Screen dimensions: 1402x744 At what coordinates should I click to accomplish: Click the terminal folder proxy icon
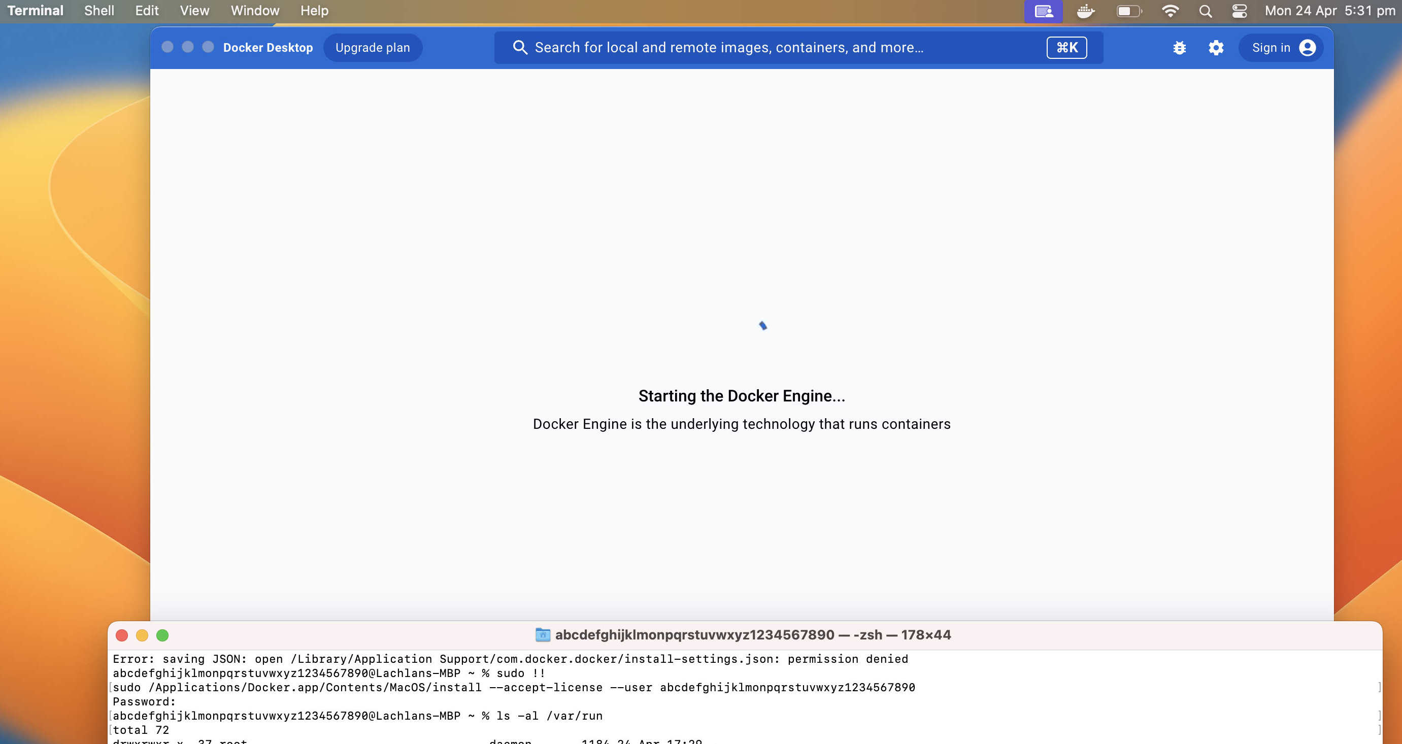543,634
